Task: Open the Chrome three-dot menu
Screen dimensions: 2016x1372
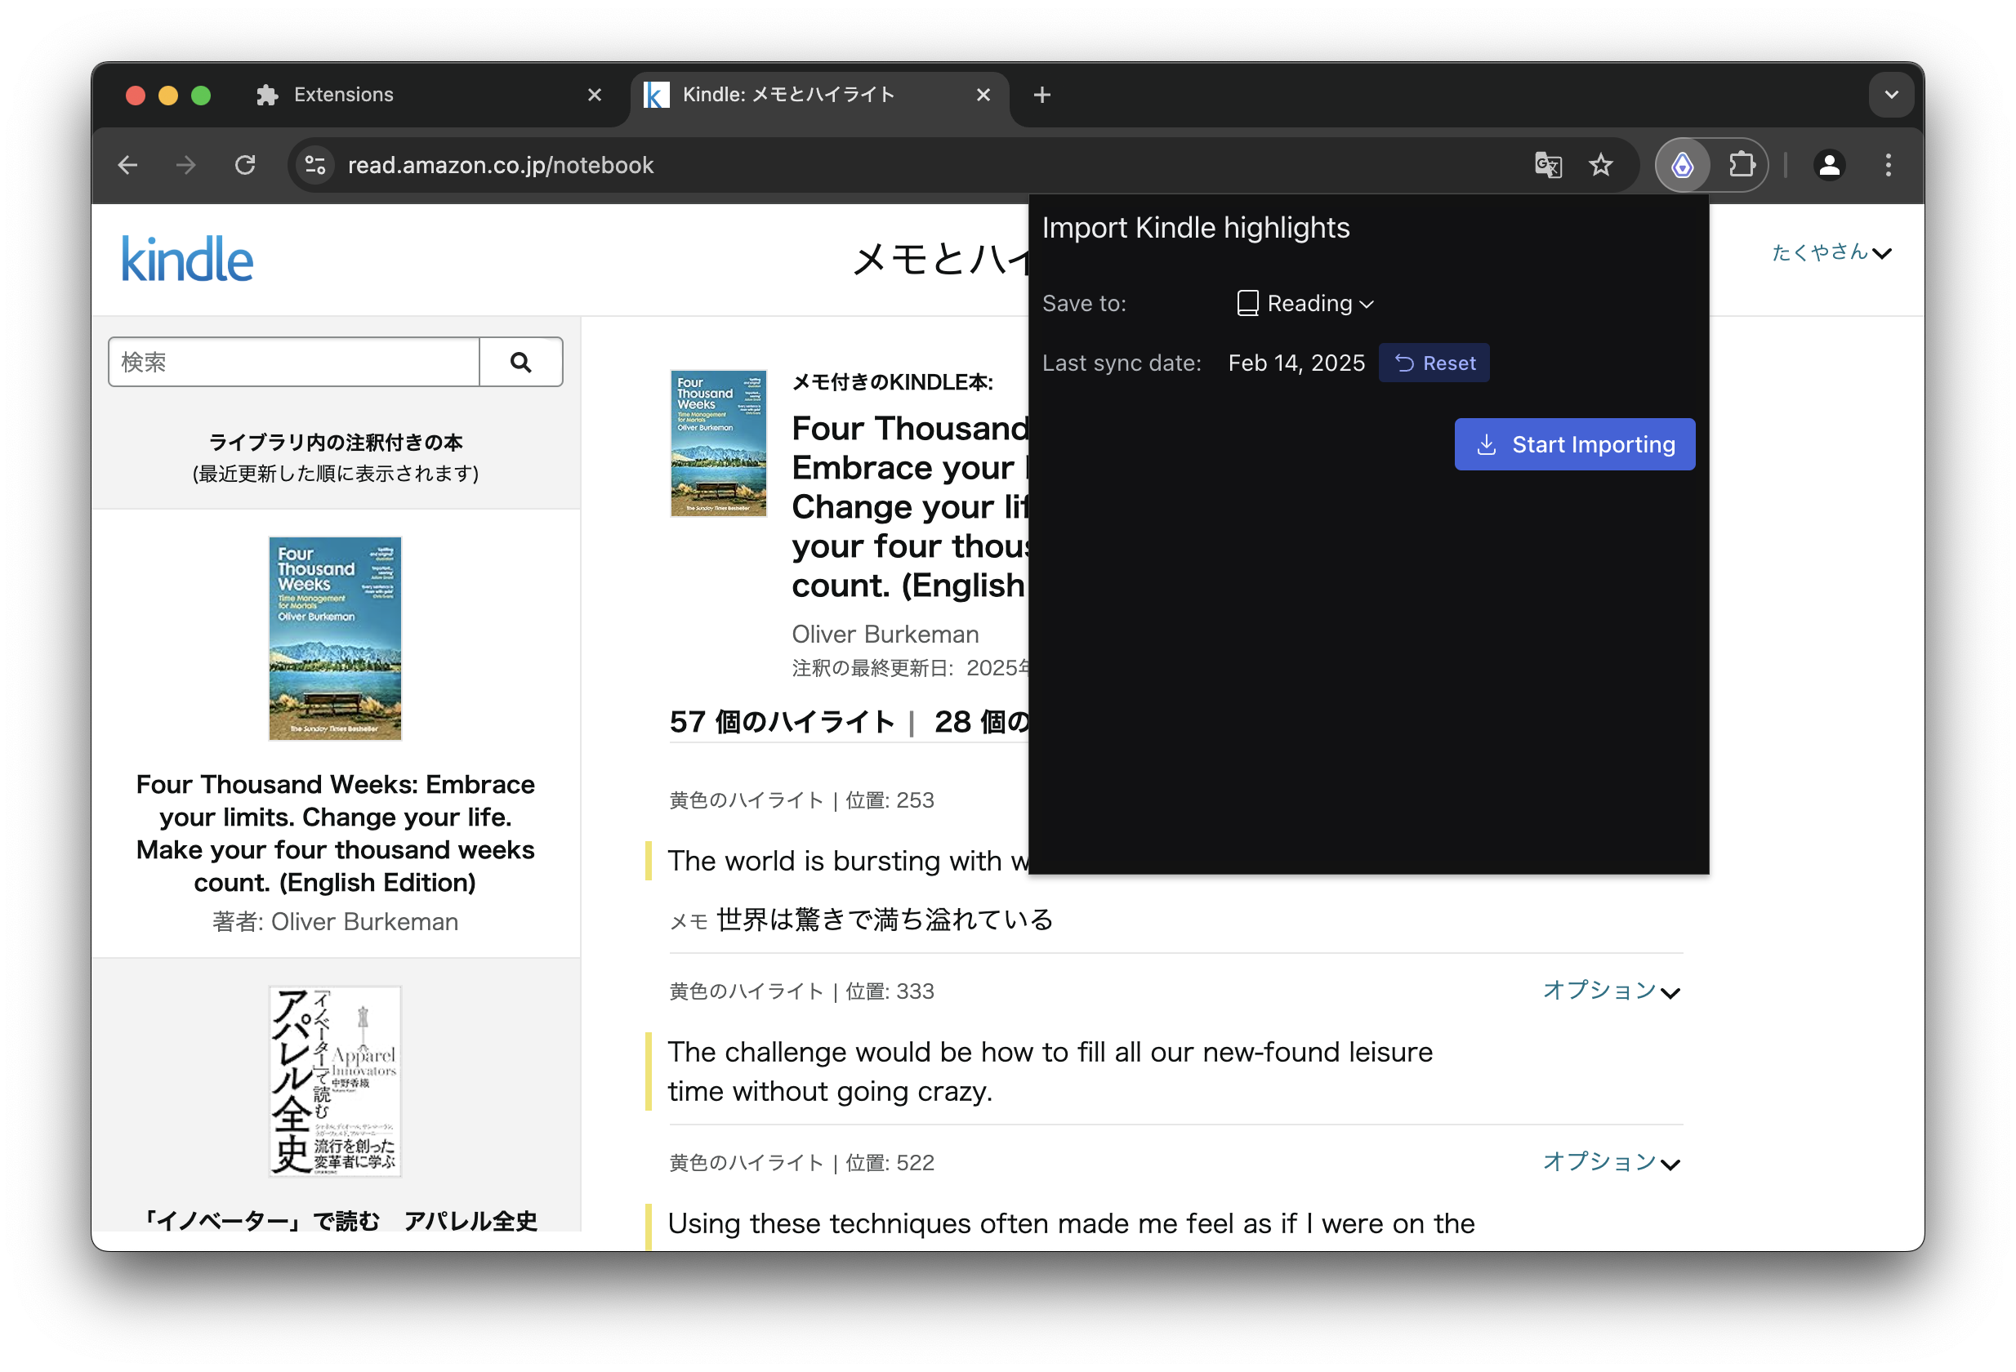Action: 1888,165
